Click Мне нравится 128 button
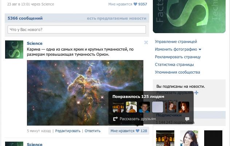 (x=129, y=131)
